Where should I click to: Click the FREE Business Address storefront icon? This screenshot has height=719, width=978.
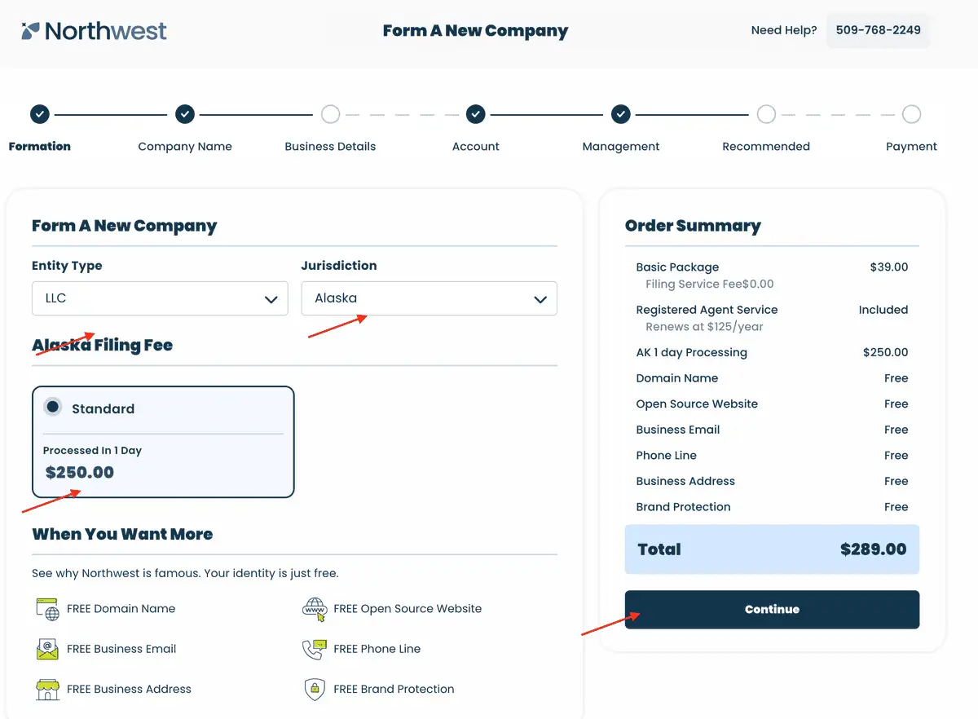point(48,689)
